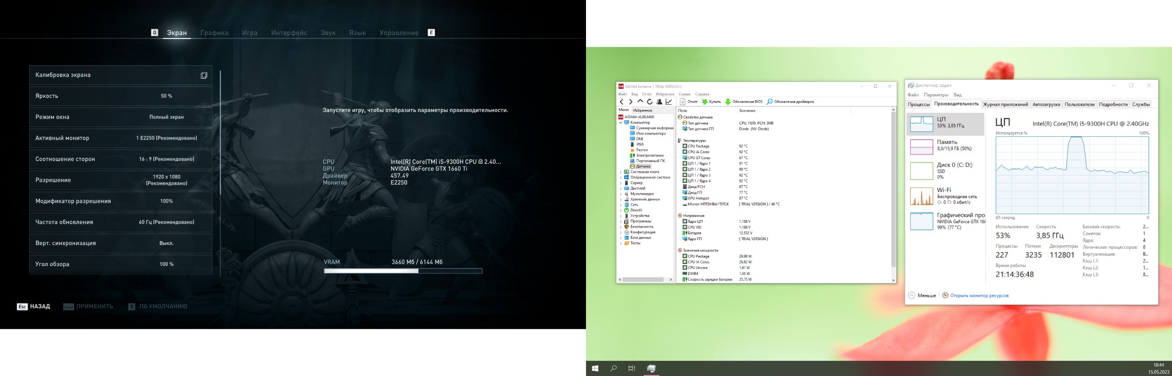1172x376 pixels.
Task: Click Меньше to collapse Task Manager
Action: pyautogui.click(x=922, y=295)
